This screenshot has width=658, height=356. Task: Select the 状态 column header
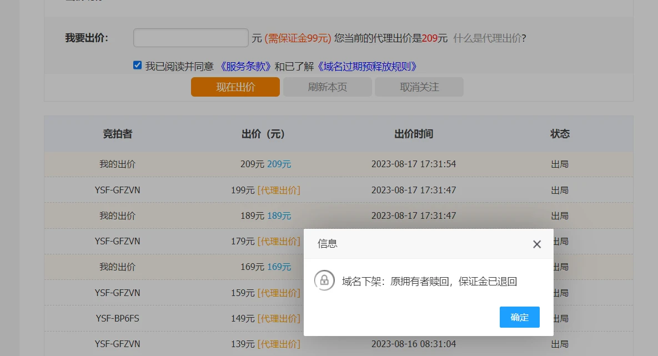click(560, 134)
